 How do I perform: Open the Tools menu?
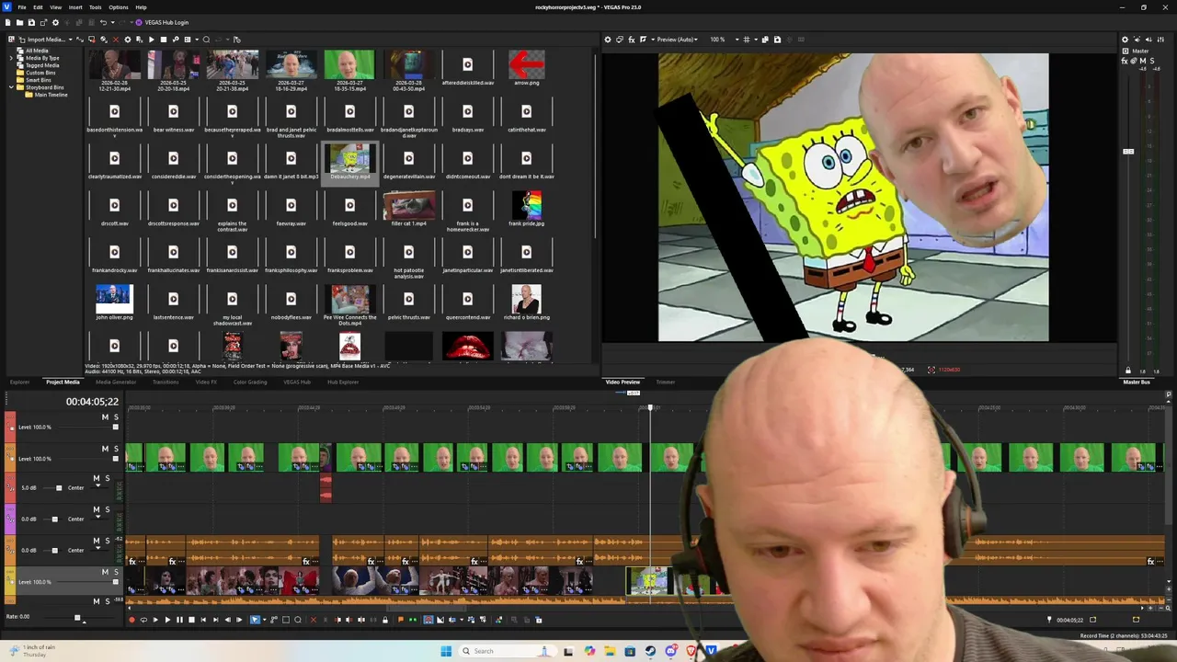coord(96,7)
